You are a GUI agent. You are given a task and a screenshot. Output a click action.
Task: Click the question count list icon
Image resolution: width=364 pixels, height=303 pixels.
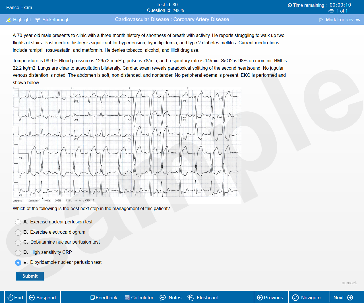(331, 11)
